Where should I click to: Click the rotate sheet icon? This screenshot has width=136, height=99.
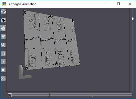pos(3,37)
